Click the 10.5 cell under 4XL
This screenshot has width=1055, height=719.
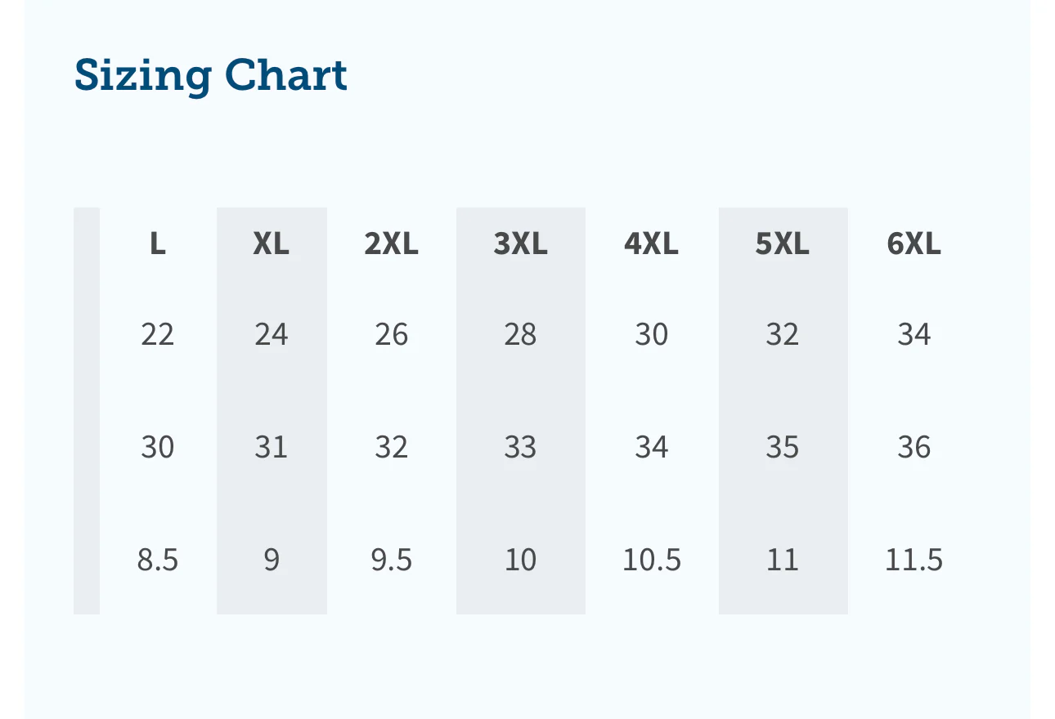651,560
